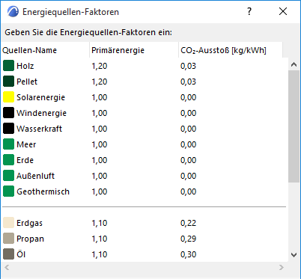The width and height of the screenshot is (301, 279).
Task: Select the Wasserkraft row label
Action: click(x=39, y=129)
